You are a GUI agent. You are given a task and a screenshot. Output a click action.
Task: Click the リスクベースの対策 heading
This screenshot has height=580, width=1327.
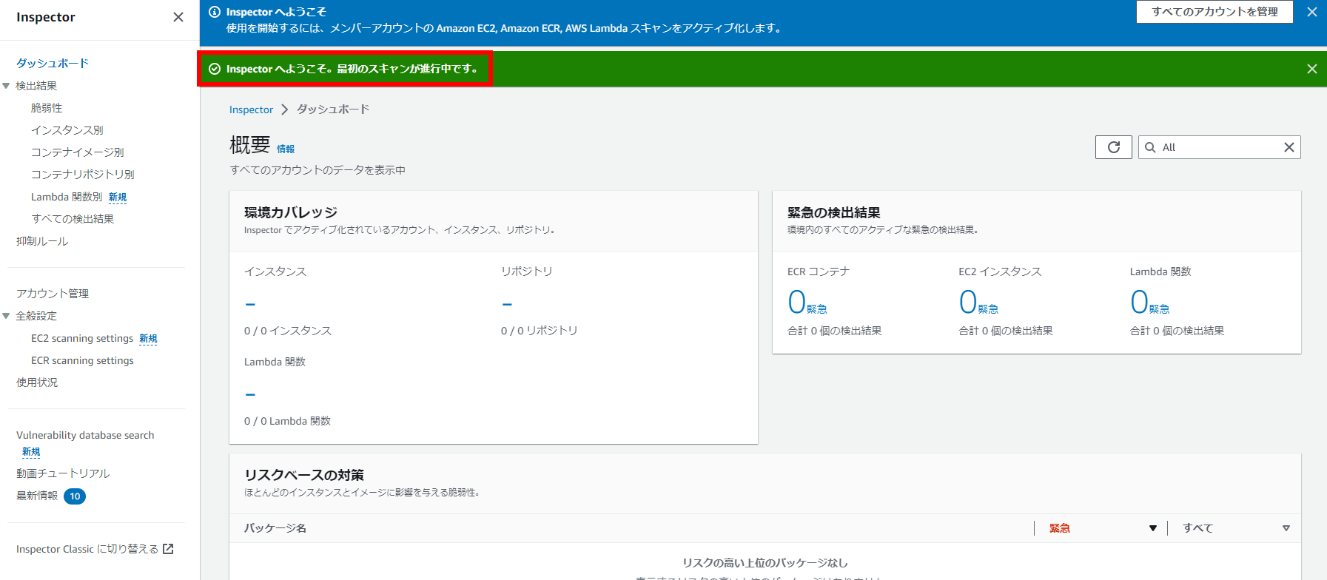(304, 475)
